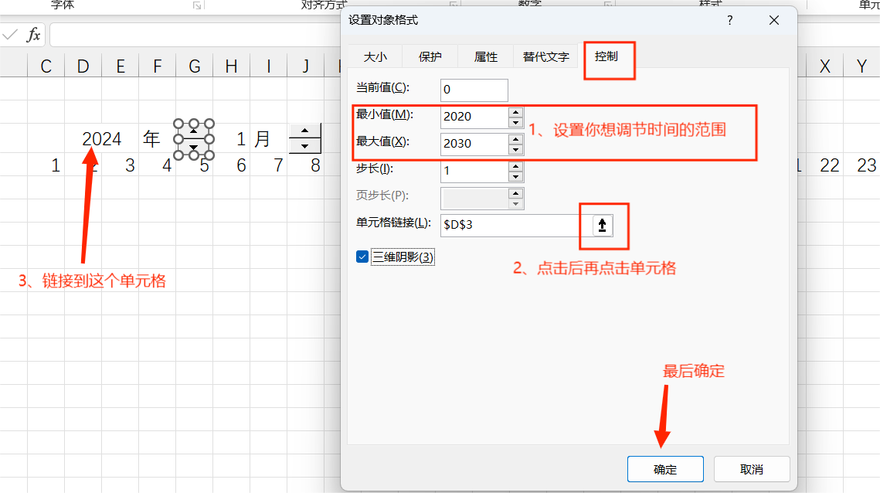Confirm settings with the 确定 button

tap(664, 469)
